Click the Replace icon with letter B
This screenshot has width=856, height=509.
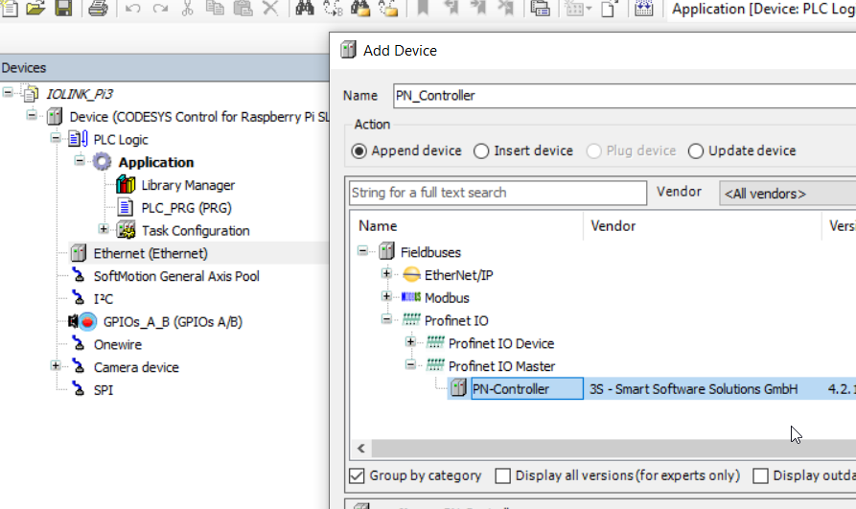point(333,8)
